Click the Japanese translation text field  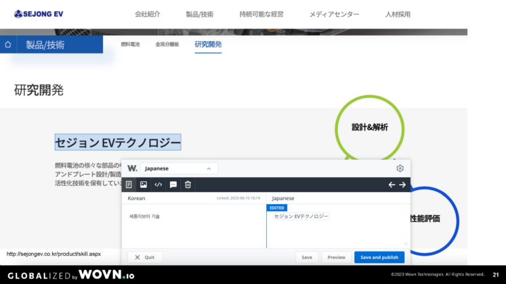click(x=301, y=216)
